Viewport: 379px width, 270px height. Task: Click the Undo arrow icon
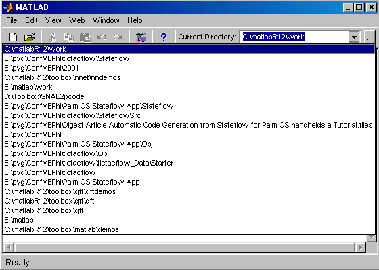(102, 37)
